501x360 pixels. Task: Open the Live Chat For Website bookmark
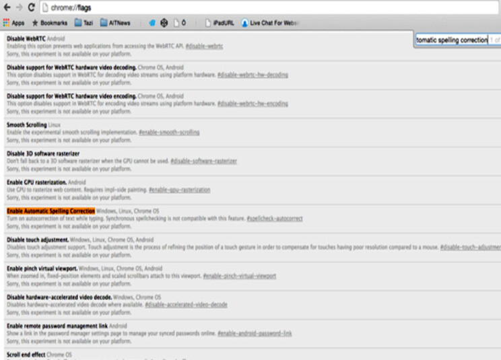(269, 23)
